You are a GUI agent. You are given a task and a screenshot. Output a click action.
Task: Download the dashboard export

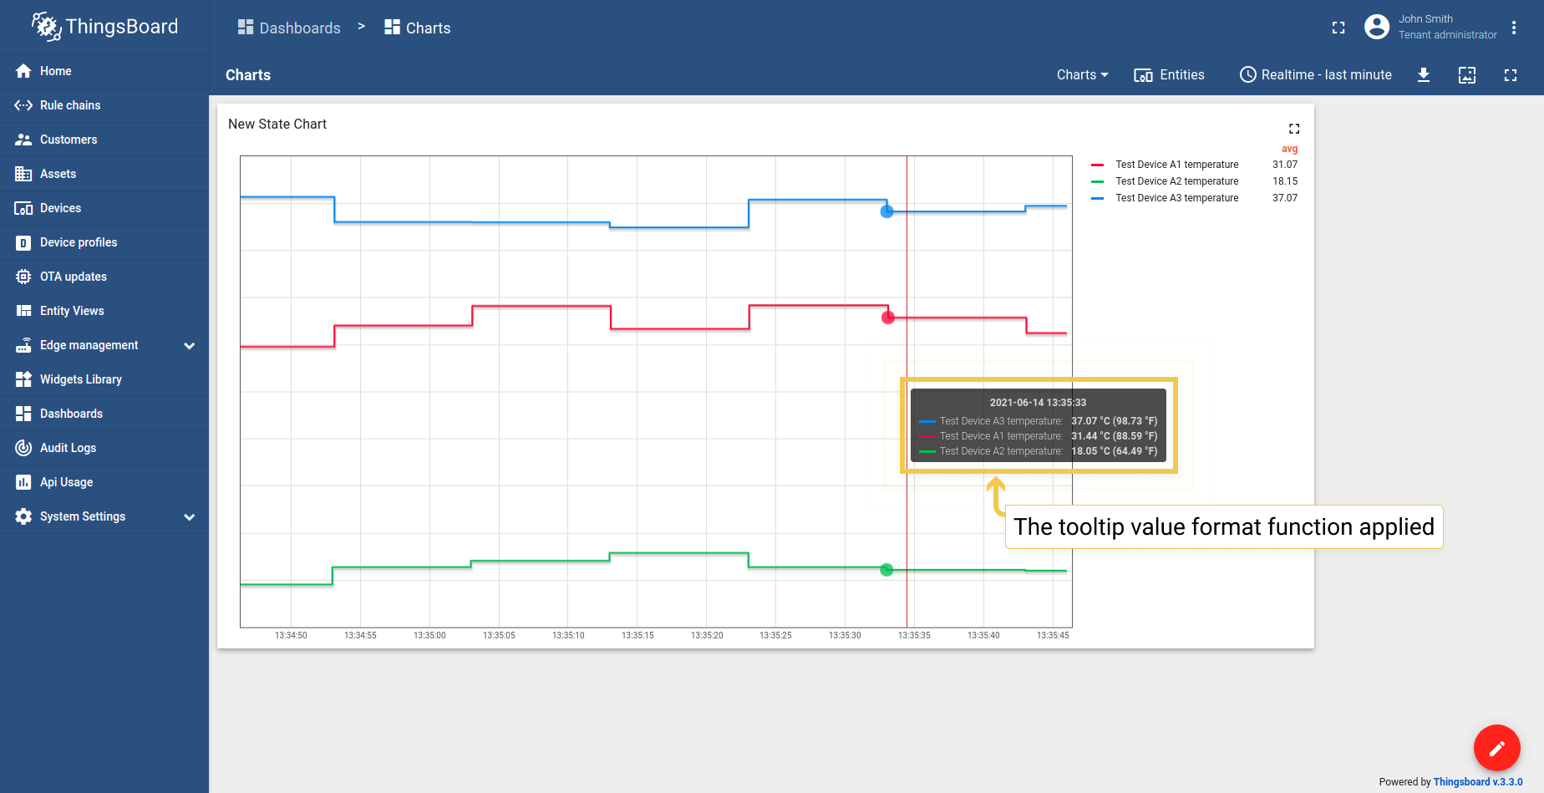[x=1424, y=75]
